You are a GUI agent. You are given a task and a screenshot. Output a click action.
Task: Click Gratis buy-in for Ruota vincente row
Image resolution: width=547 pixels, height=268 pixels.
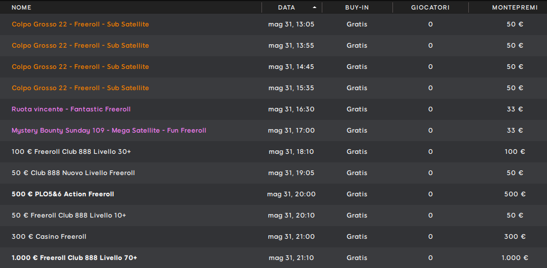coord(357,109)
